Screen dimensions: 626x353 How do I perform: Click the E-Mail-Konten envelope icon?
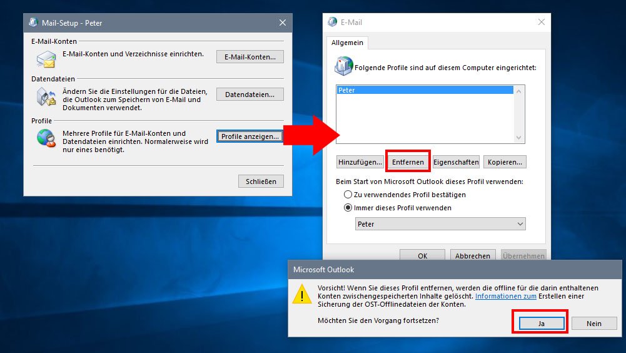[46, 59]
